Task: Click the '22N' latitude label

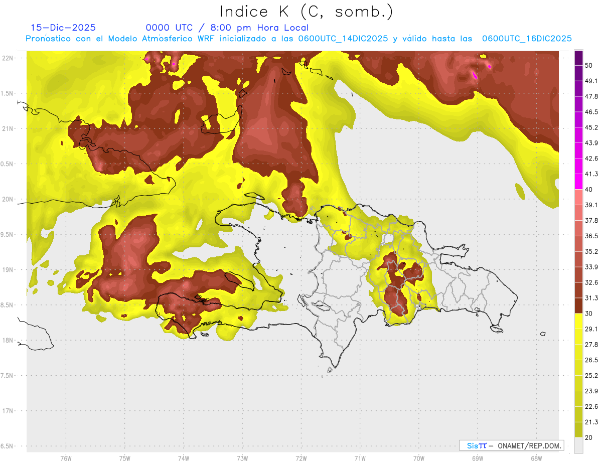Action: (8, 58)
